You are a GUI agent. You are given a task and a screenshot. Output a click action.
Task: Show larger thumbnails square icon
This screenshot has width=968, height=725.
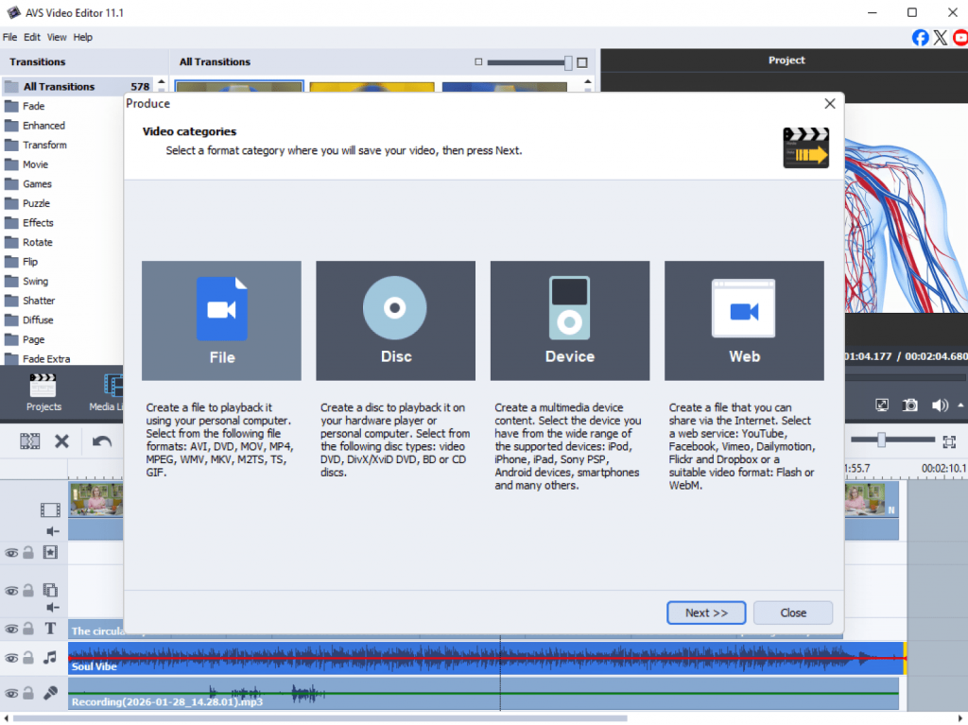coord(582,62)
